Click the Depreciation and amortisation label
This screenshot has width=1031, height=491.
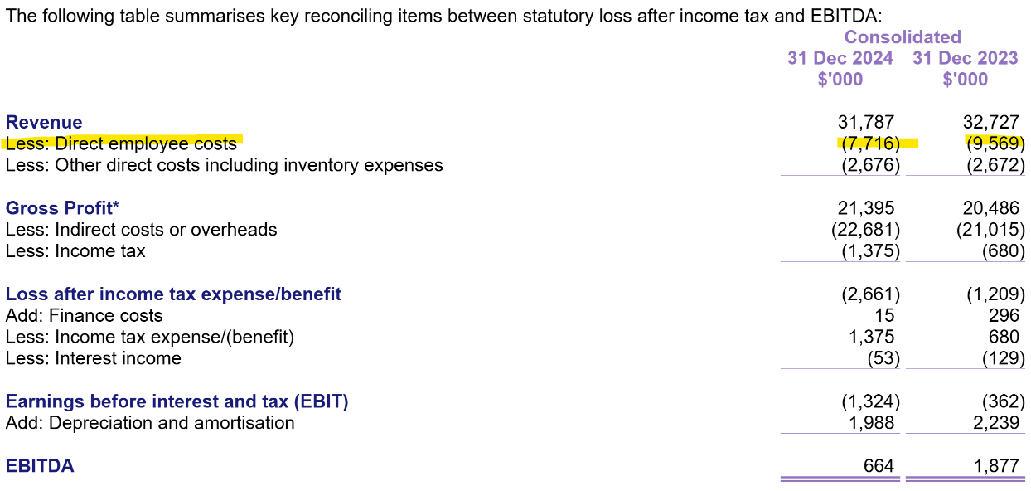[x=150, y=423]
